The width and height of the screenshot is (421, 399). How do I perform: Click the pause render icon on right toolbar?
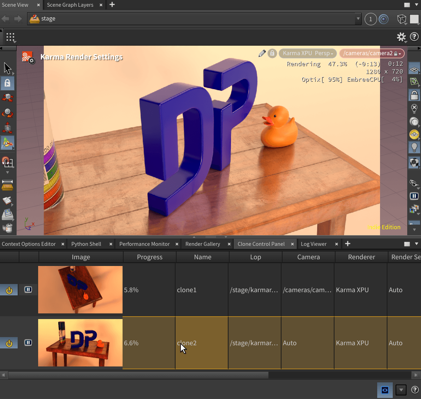point(414,196)
